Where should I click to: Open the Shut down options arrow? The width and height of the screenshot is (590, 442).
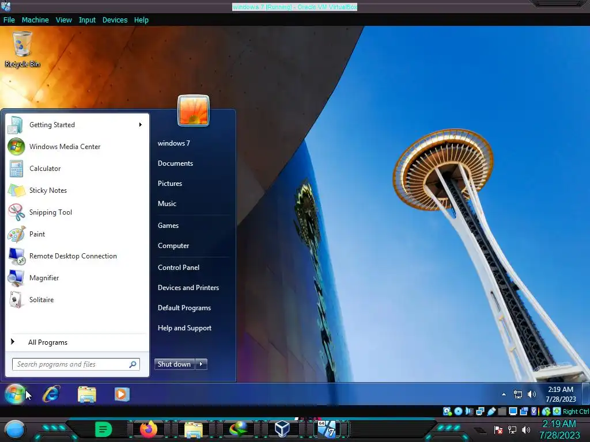click(201, 364)
